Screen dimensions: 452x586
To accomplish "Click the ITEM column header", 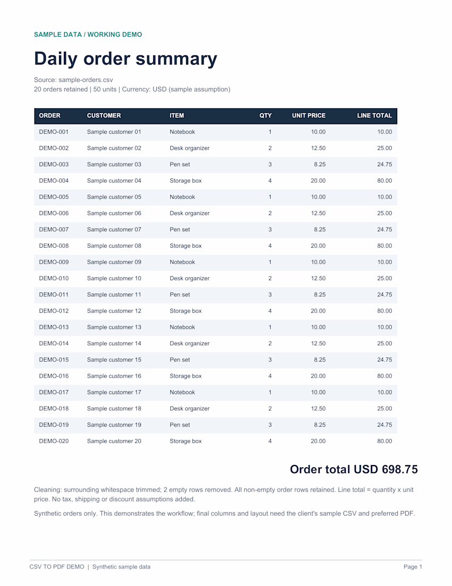I will [177, 116].
